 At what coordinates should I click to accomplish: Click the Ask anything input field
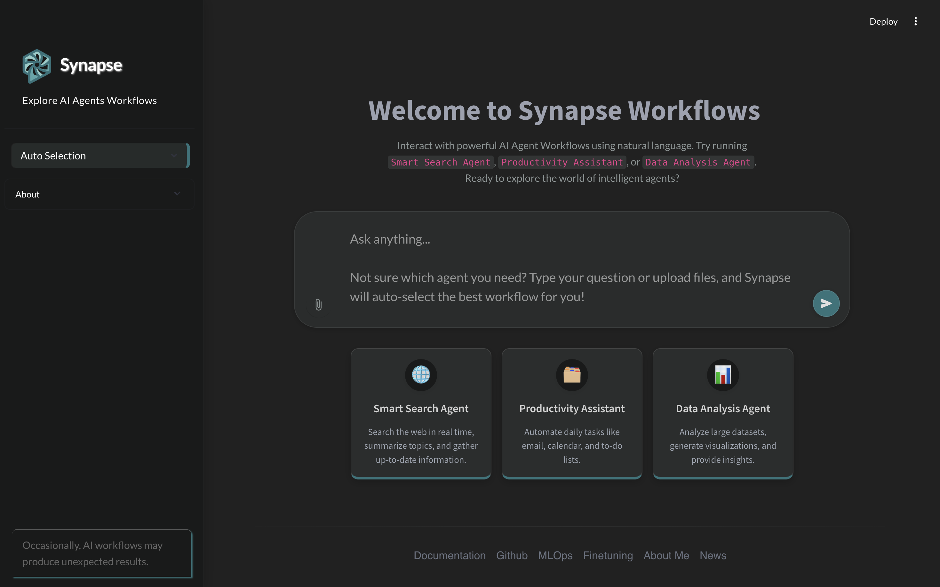point(570,256)
